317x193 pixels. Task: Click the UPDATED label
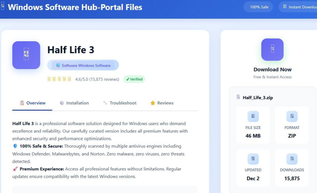253,170
